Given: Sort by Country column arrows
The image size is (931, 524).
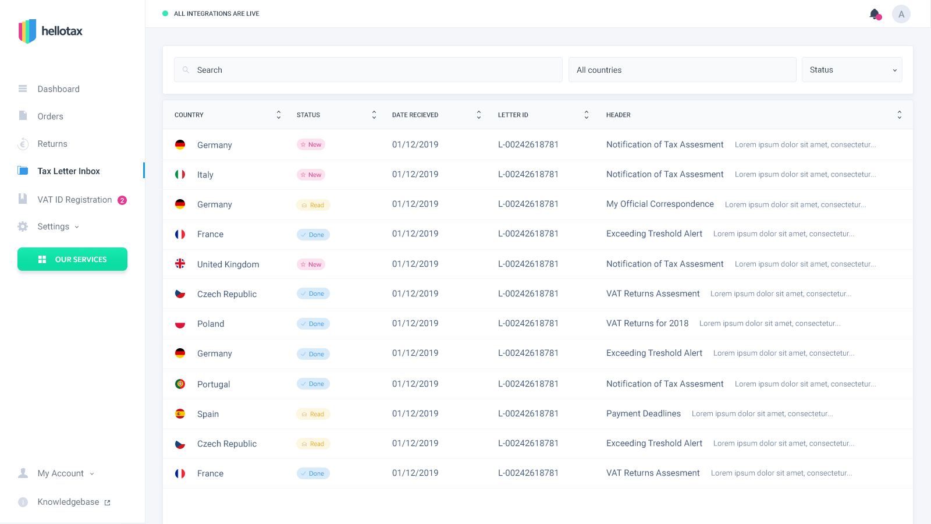Looking at the screenshot, I should (x=279, y=115).
